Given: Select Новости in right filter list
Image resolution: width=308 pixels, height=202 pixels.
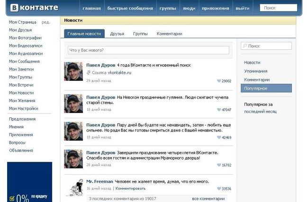Looking at the screenshot, I should [x=252, y=62].
